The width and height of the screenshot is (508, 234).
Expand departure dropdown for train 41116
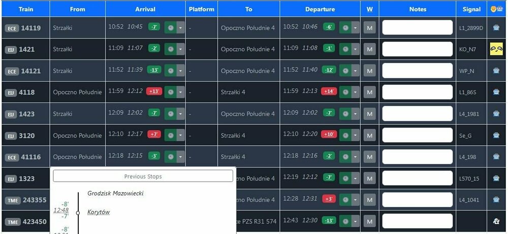(x=355, y=157)
